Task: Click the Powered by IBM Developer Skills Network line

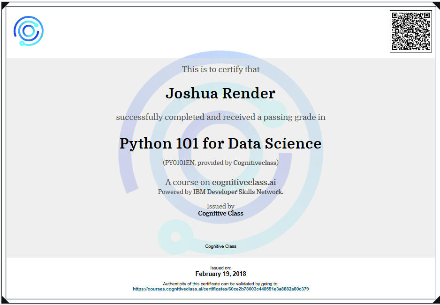Action: tap(220, 192)
